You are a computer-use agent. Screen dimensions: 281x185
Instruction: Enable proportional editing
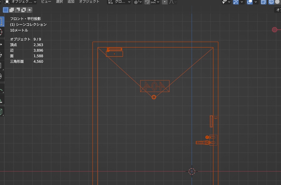tap(165, 2)
